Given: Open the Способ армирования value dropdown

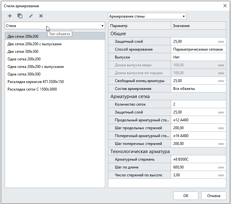Looking at the screenshot, I should (198, 49).
